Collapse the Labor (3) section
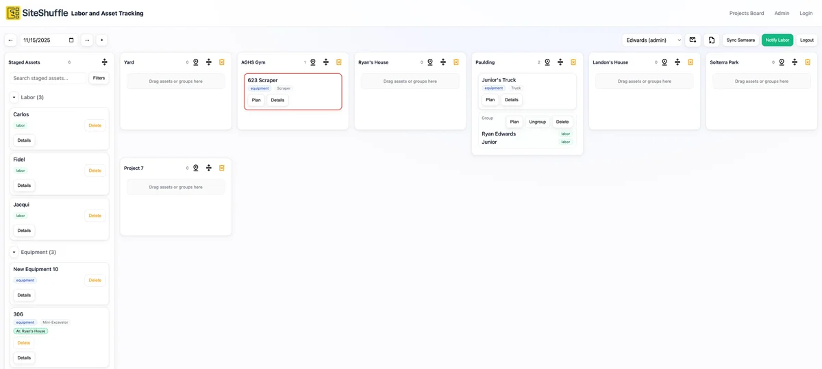The height and width of the screenshot is (369, 822). click(x=14, y=97)
